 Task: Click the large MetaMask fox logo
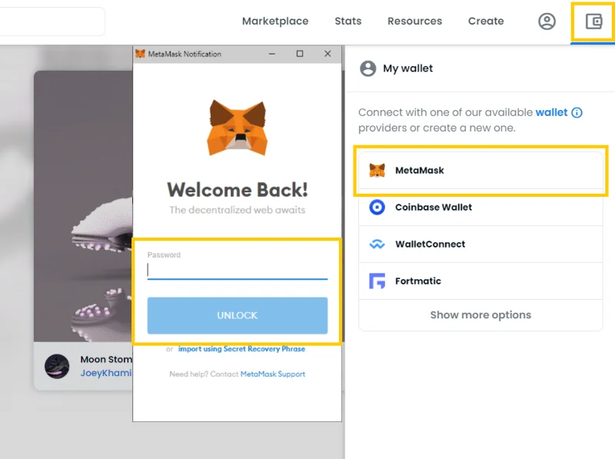coord(237,128)
